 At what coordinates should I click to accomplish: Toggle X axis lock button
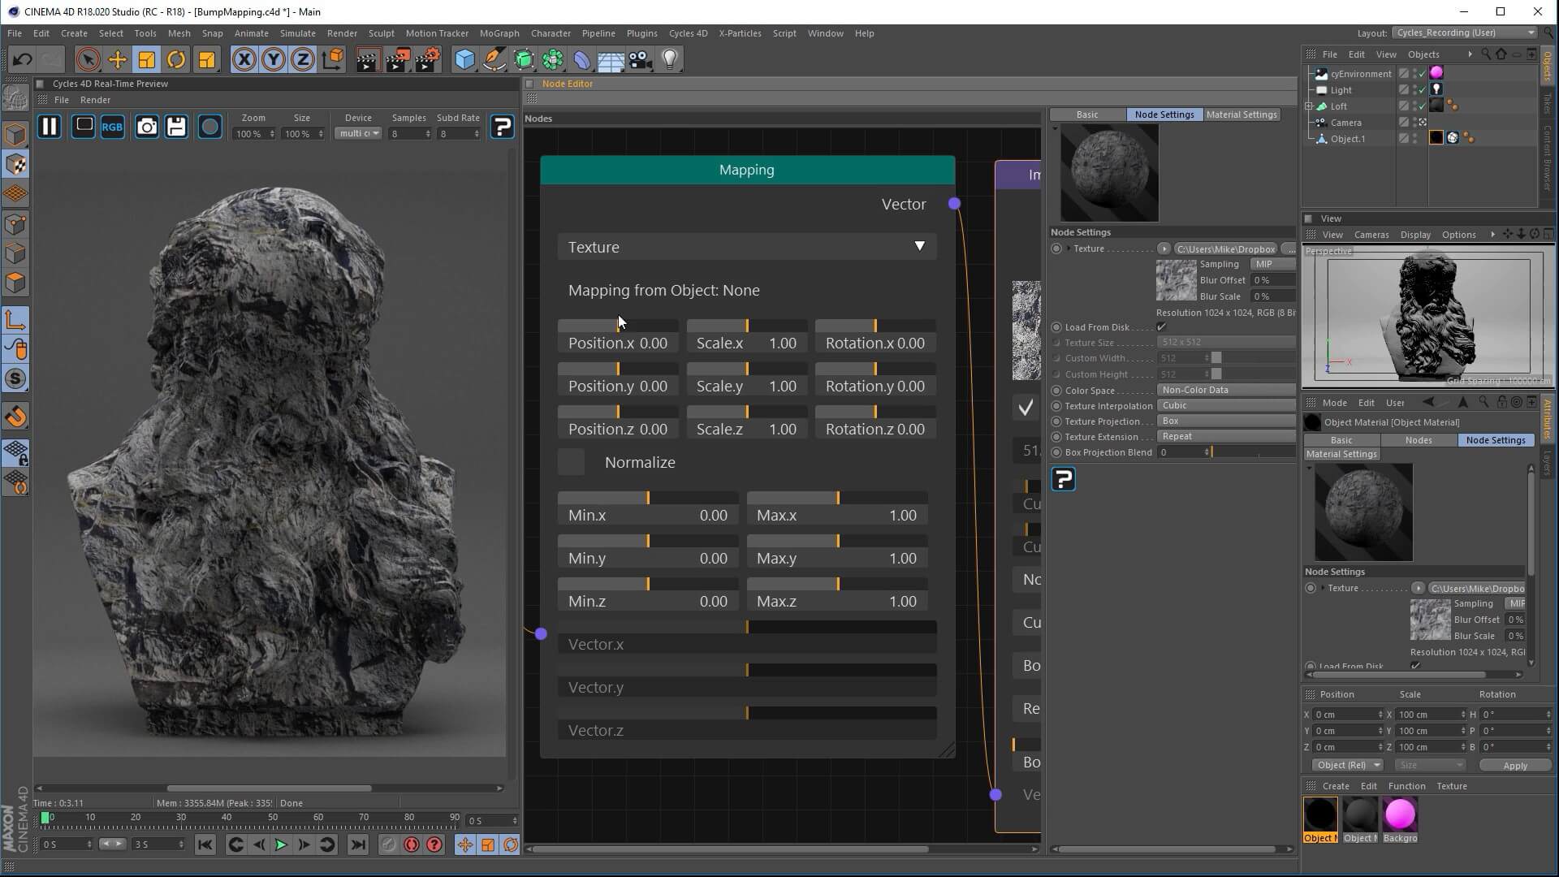click(244, 59)
